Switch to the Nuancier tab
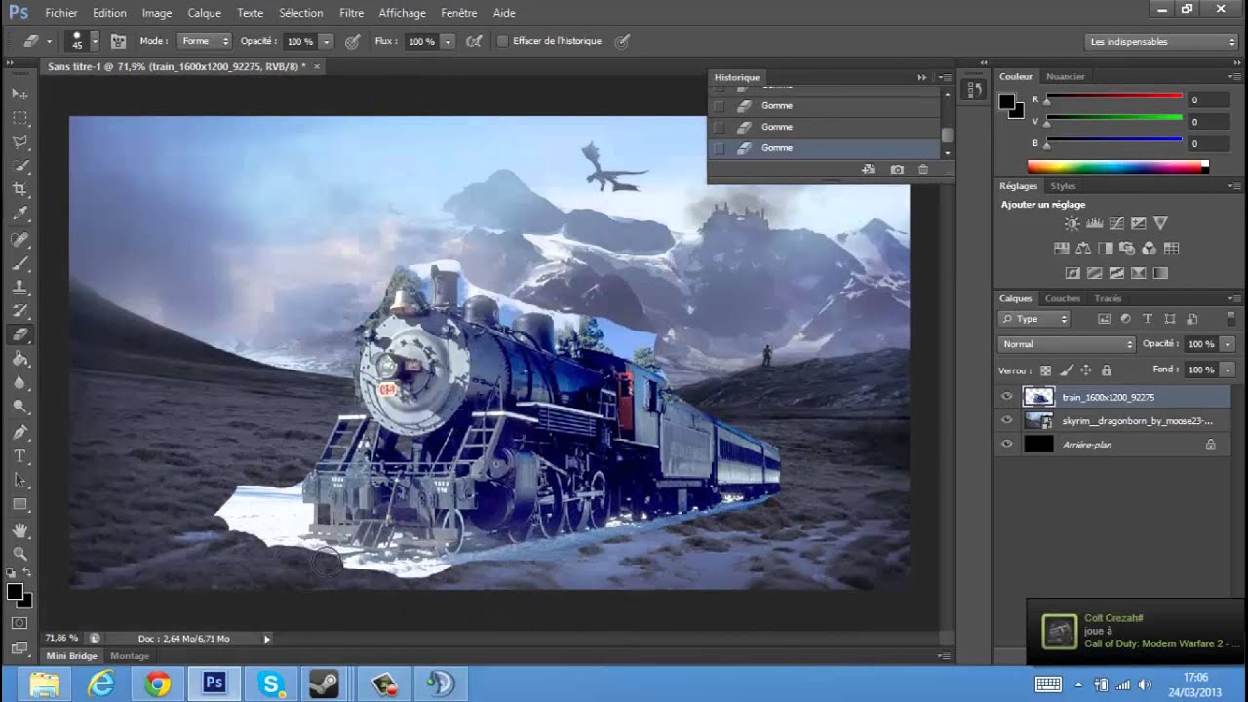 [1066, 76]
